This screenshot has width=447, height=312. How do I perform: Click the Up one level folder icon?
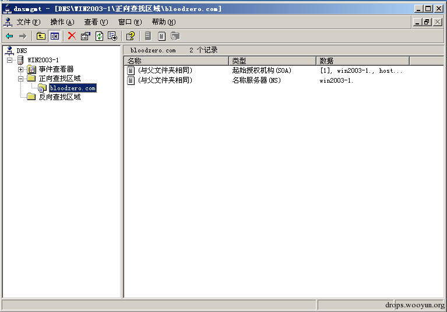tap(41, 36)
